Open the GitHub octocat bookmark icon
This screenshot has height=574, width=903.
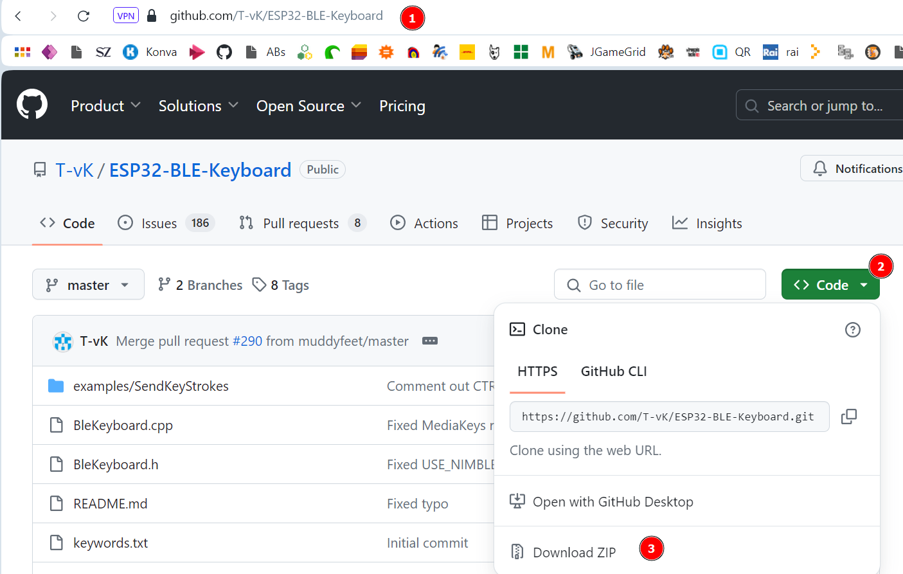[x=224, y=52]
